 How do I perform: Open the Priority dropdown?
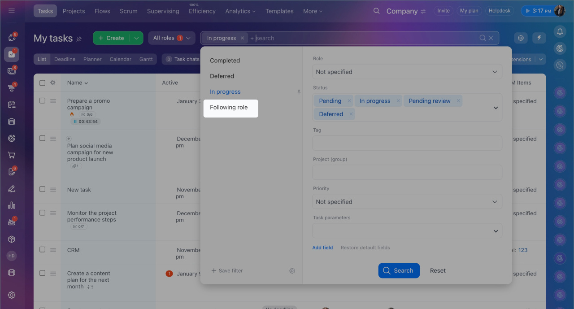(x=407, y=202)
